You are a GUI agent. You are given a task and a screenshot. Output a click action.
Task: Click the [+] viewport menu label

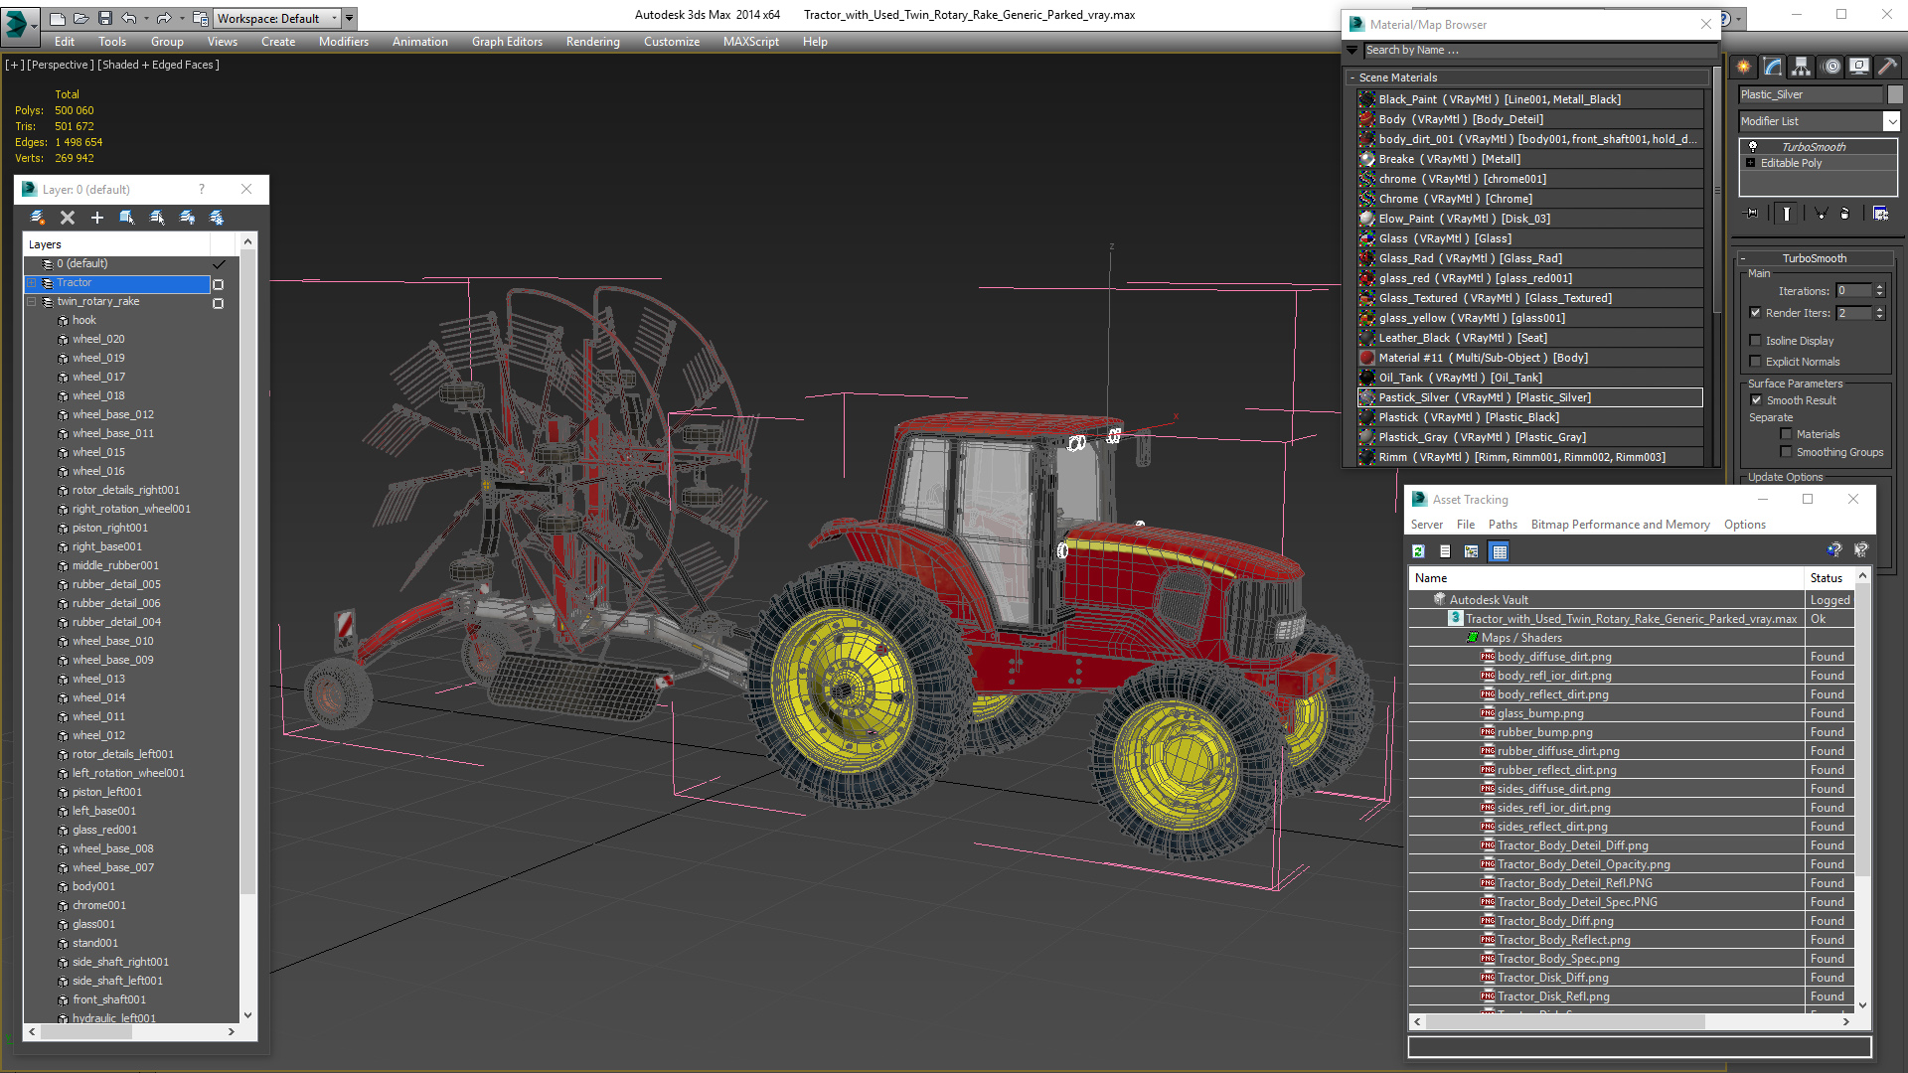tap(14, 65)
